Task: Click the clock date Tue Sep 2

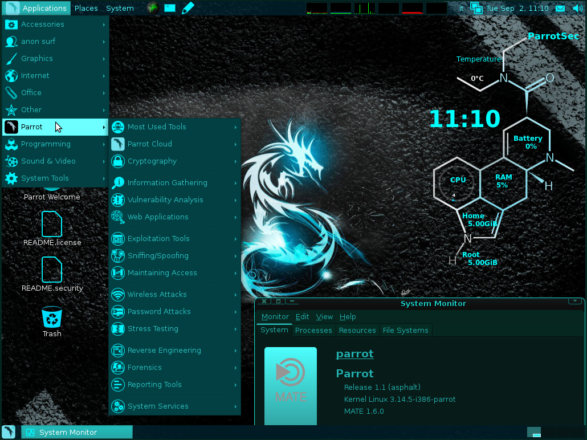Action: point(517,8)
